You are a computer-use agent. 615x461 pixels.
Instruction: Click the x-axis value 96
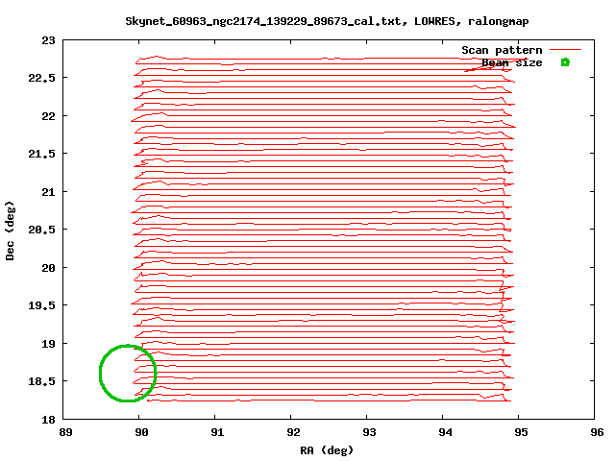coord(597,432)
